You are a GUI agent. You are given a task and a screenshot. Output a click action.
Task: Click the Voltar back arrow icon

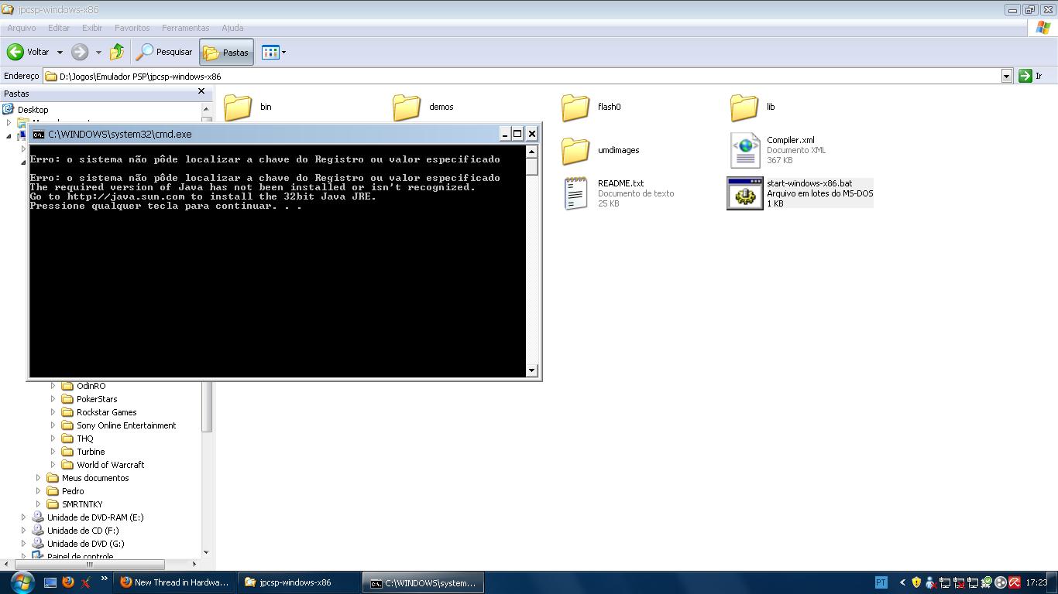coord(15,52)
